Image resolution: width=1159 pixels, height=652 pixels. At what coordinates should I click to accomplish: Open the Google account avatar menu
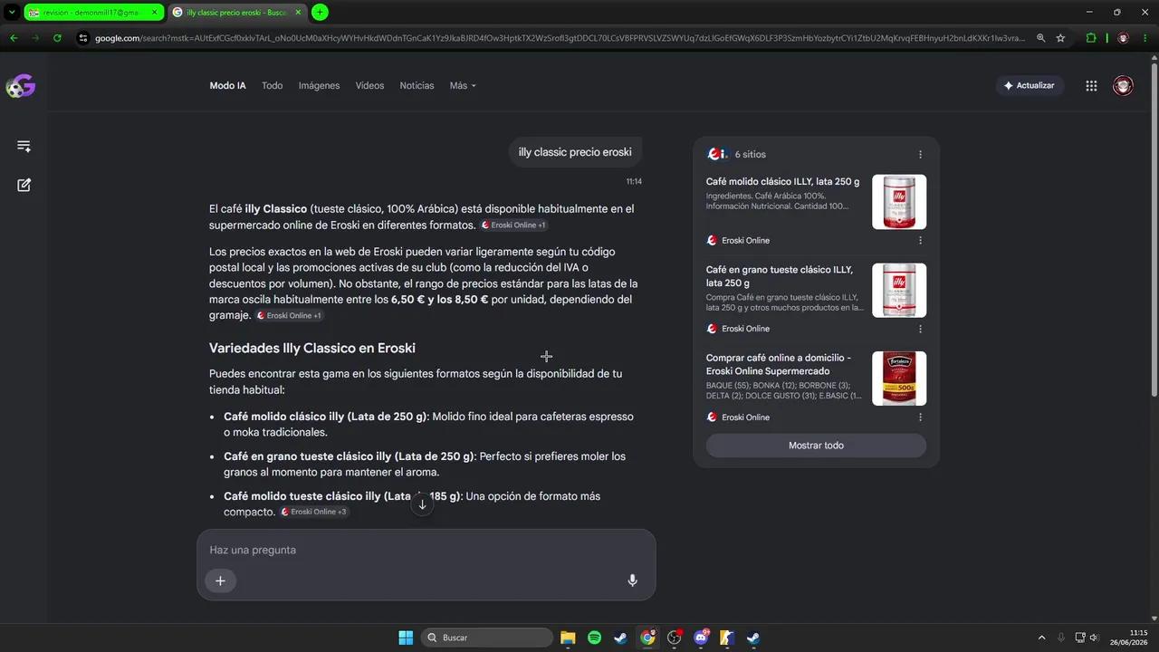[x=1123, y=86]
